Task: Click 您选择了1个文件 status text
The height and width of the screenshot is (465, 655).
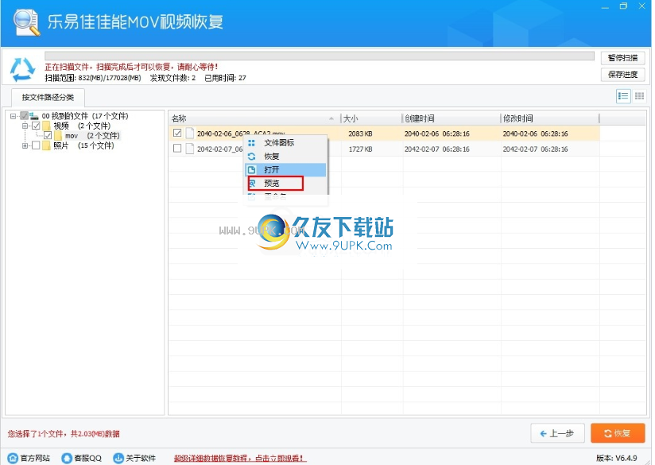Action: pyautogui.click(x=64, y=434)
